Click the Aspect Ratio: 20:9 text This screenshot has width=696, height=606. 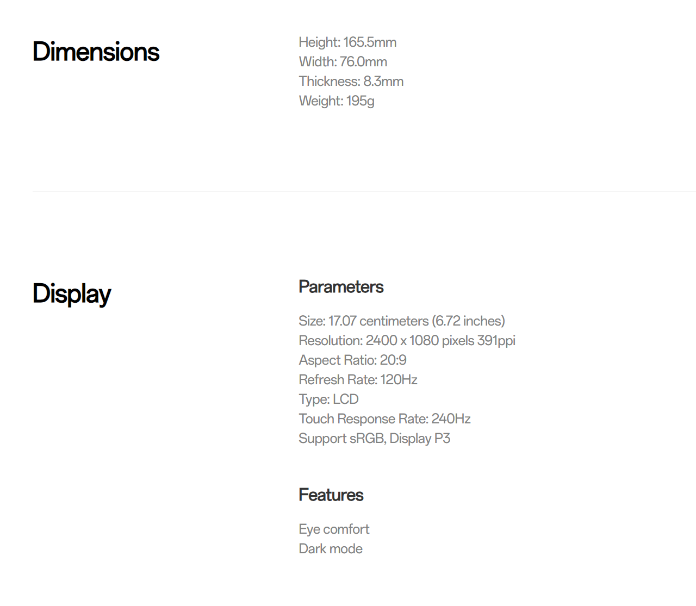tap(352, 360)
